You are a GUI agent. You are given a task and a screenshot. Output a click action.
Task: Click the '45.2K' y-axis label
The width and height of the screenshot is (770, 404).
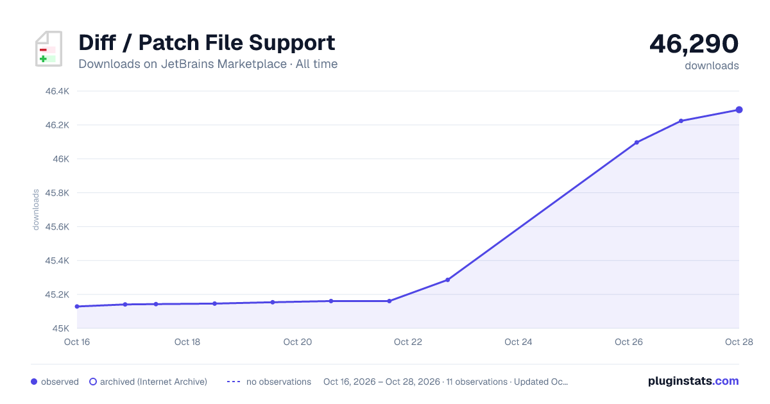pos(57,295)
